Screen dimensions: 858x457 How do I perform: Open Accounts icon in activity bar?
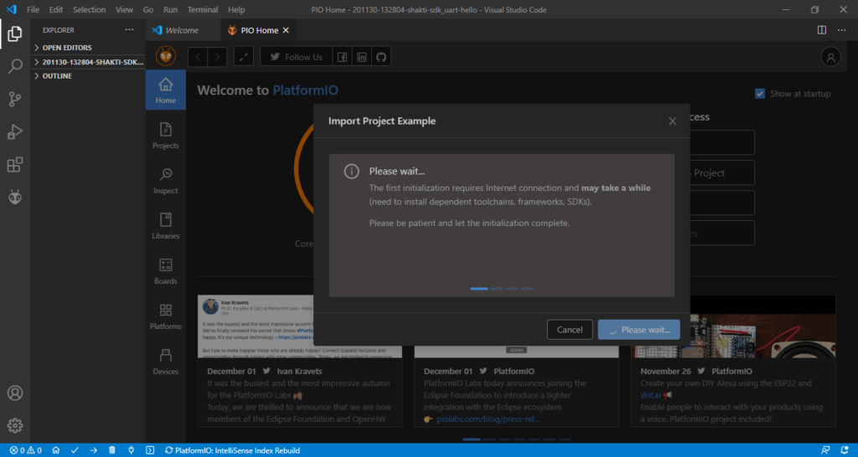(x=15, y=393)
